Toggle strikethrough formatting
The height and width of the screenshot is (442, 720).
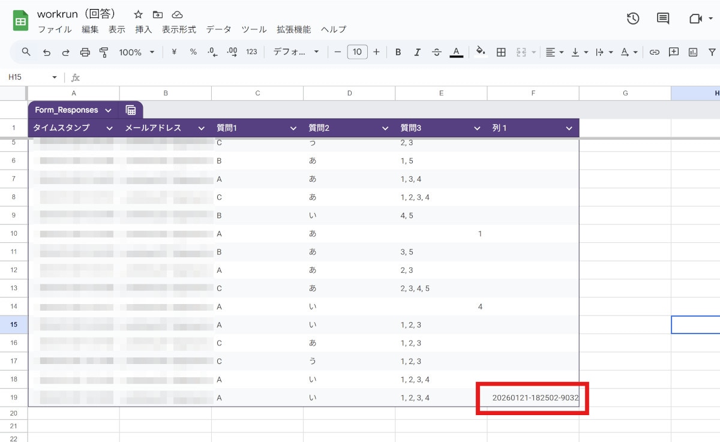coord(436,52)
